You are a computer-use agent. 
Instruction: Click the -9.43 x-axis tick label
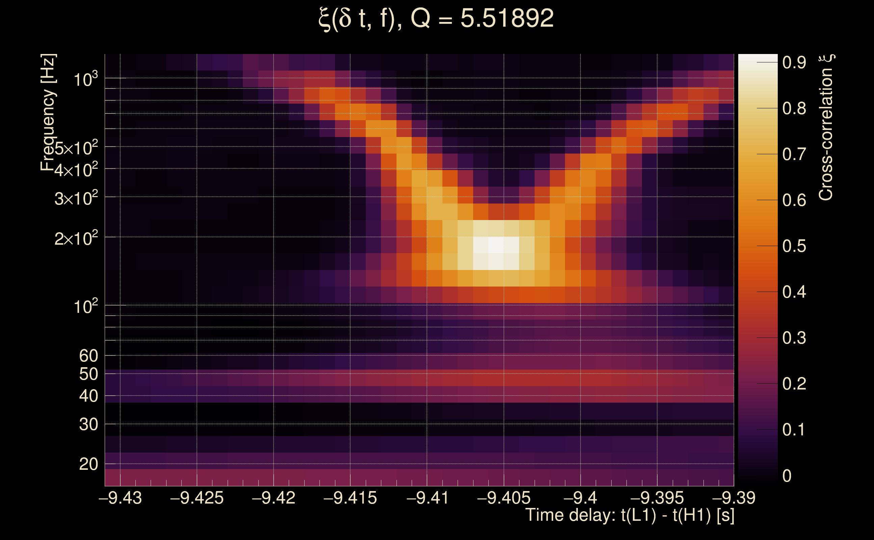tap(120, 498)
